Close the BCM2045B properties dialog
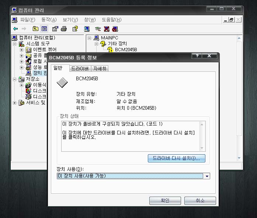Image resolution: width=257 pixels, height=218 pixels. click(209, 56)
